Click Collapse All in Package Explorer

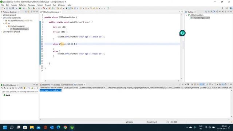tap(26, 12)
